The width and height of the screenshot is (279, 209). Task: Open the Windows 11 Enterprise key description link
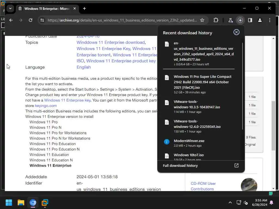(67, 100)
